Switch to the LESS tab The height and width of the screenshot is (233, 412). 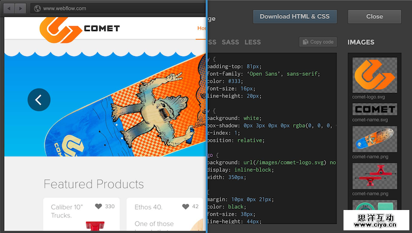pos(253,42)
